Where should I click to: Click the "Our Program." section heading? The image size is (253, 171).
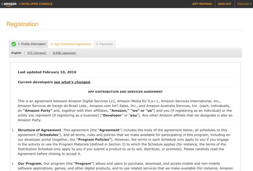[x=30, y=164]
